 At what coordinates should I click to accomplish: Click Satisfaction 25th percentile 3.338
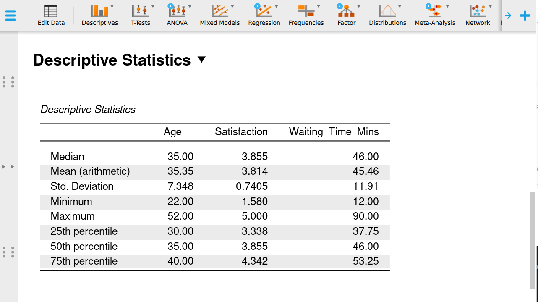pyautogui.click(x=255, y=231)
